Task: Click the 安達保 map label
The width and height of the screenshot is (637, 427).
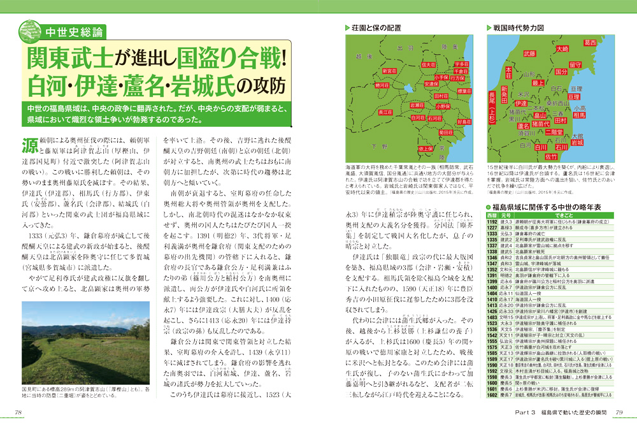Action: (x=431, y=83)
